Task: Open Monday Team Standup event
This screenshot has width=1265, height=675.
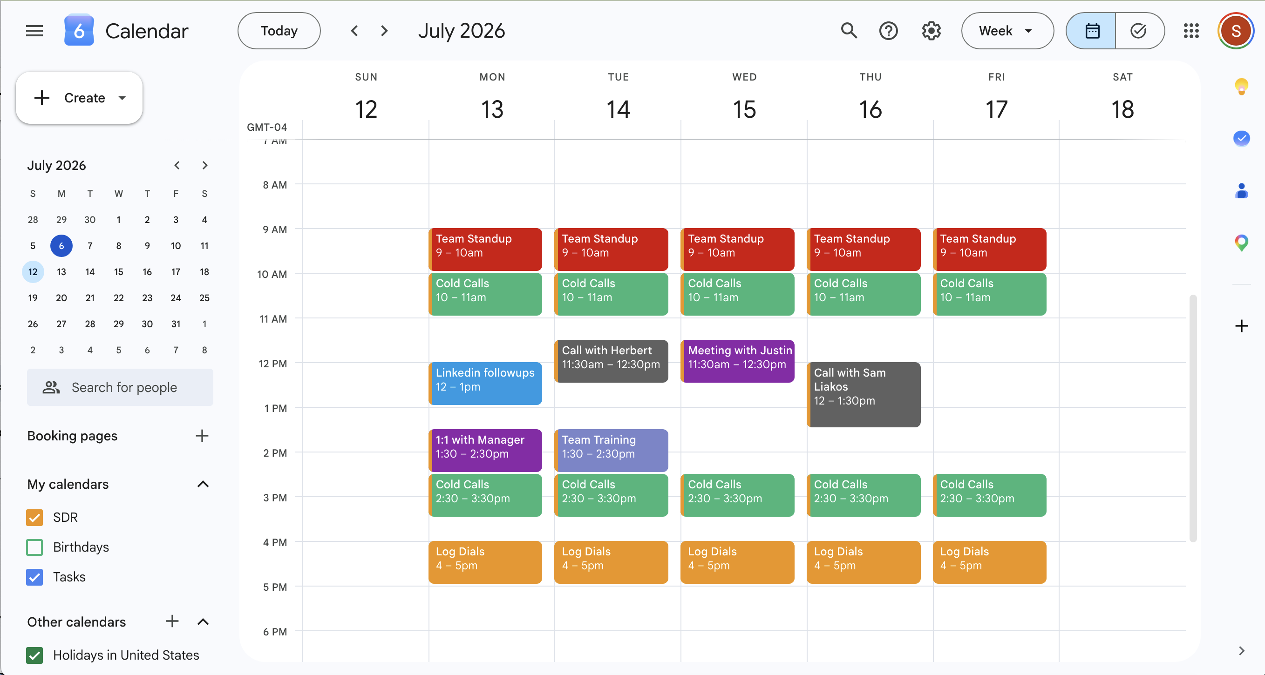Action: coord(485,250)
